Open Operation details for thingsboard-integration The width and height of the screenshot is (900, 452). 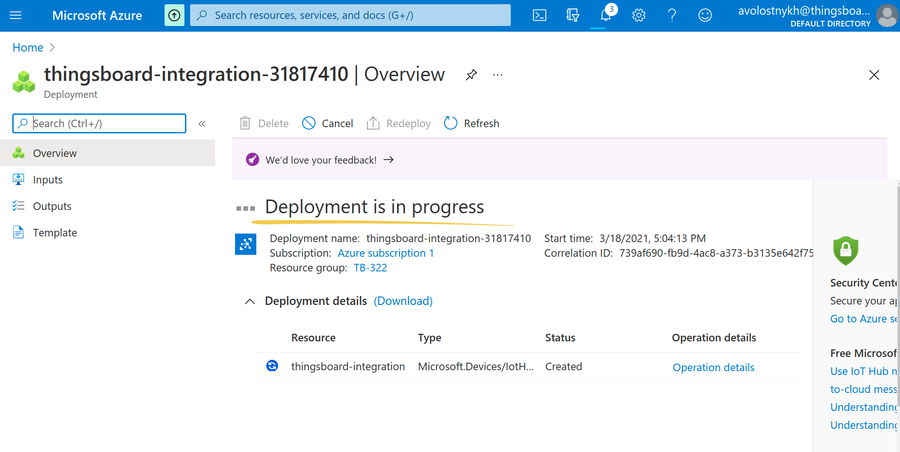click(x=714, y=367)
